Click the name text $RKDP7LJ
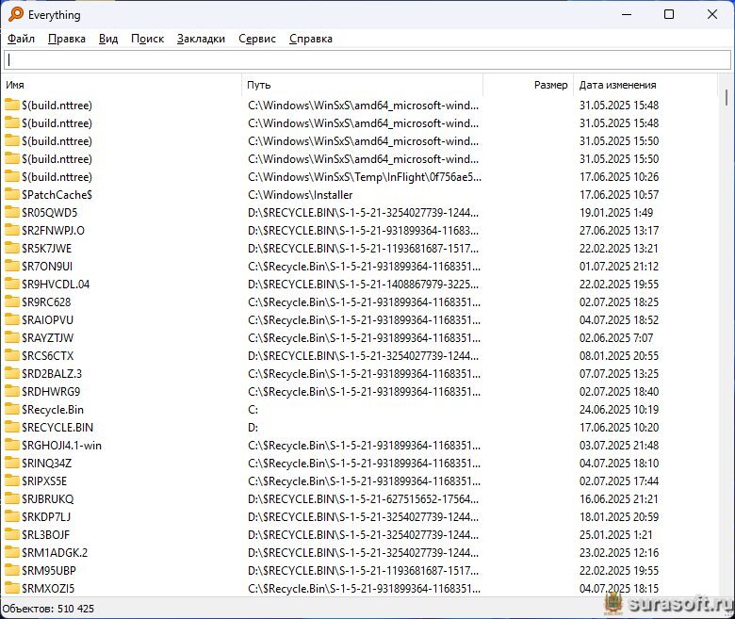The height and width of the screenshot is (619, 735). pos(46,516)
